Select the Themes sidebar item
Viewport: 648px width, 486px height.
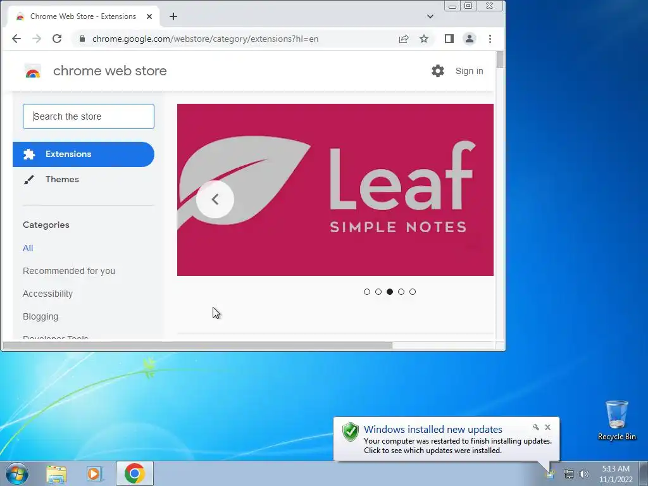(84, 179)
